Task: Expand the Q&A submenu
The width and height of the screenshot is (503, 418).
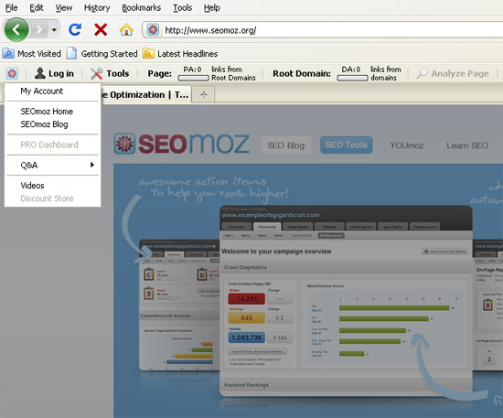Action: [53, 166]
